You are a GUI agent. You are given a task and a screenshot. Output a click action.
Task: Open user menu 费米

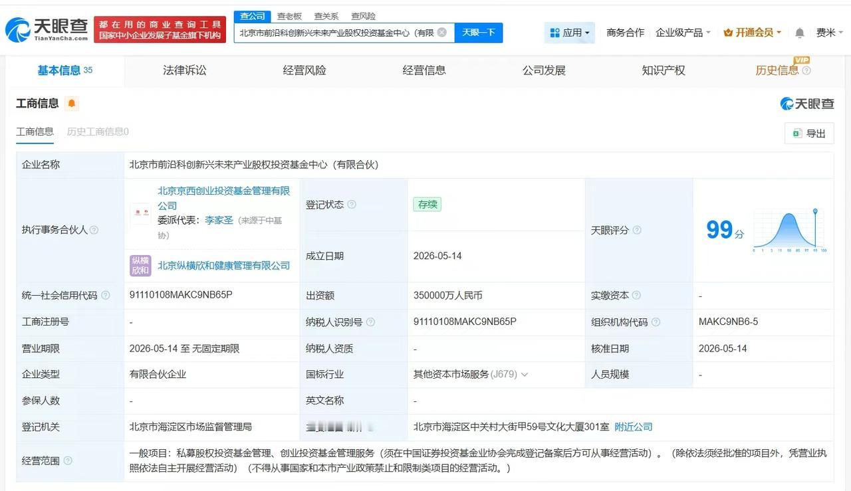[x=829, y=33]
